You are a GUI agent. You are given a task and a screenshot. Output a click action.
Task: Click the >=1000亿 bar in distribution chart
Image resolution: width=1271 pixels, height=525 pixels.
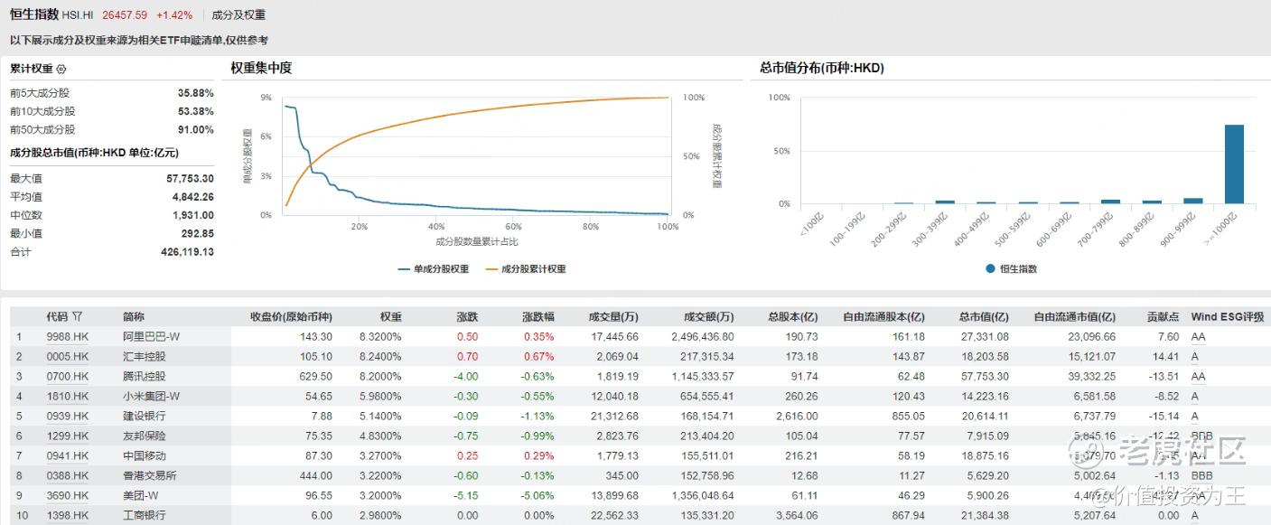tap(1234, 164)
